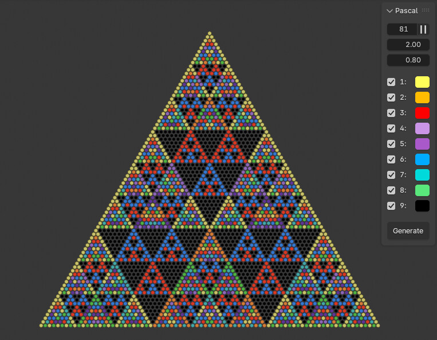Open the black swatch for color 9
Screen dimensions: 437x340
click(x=422, y=206)
